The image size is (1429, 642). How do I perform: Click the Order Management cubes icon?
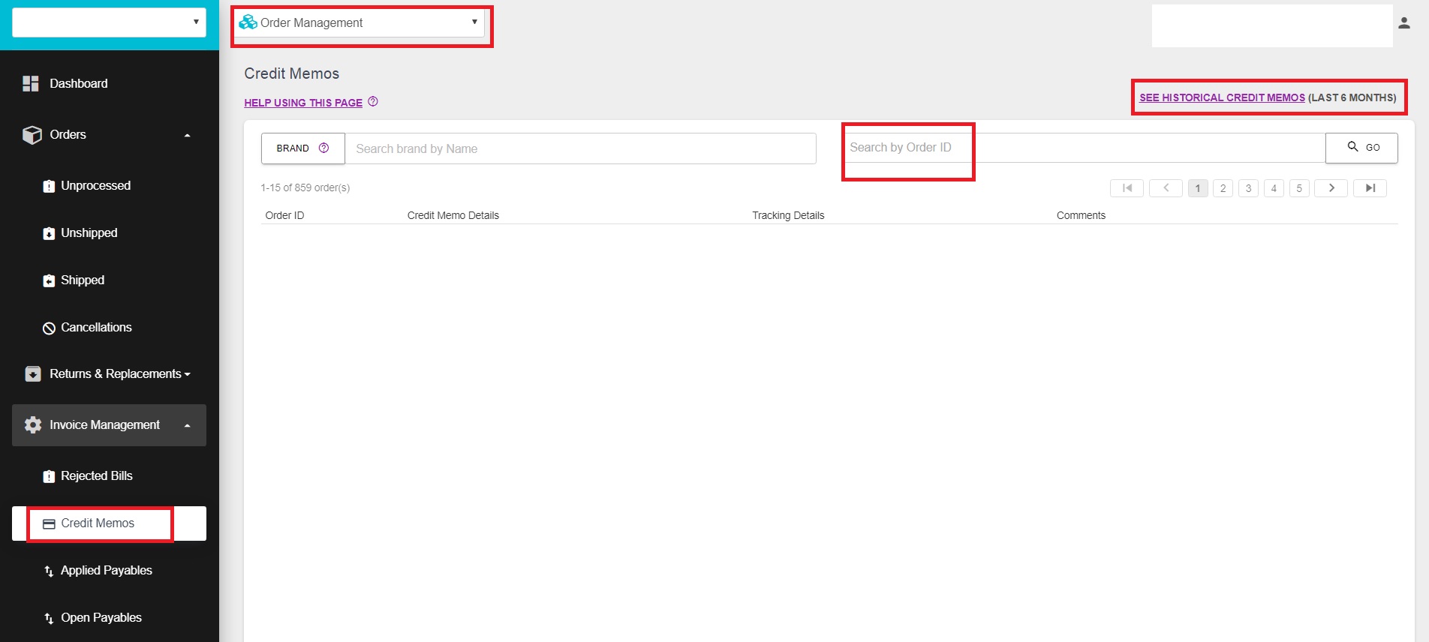248,22
